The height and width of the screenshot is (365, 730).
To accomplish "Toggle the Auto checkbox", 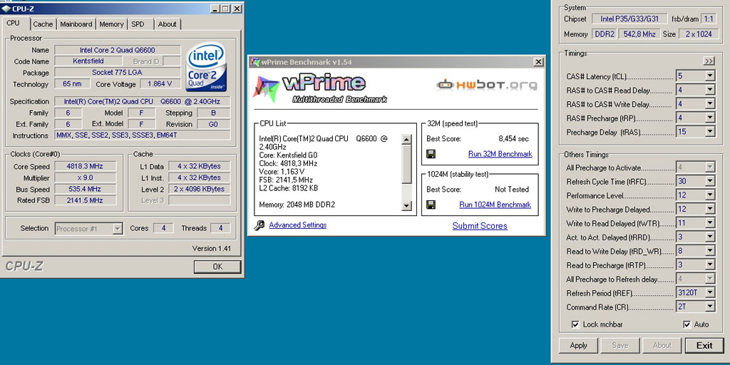I will point(687,324).
